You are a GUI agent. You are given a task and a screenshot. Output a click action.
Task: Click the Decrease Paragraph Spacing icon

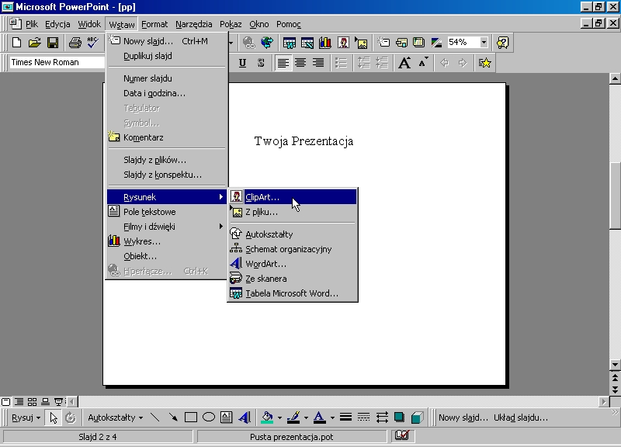click(x=382, y=63)
